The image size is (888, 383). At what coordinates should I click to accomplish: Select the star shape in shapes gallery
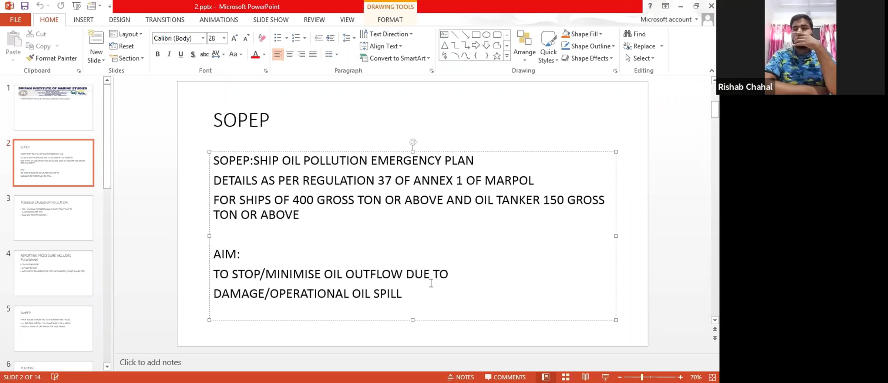(x=497, y=56)
